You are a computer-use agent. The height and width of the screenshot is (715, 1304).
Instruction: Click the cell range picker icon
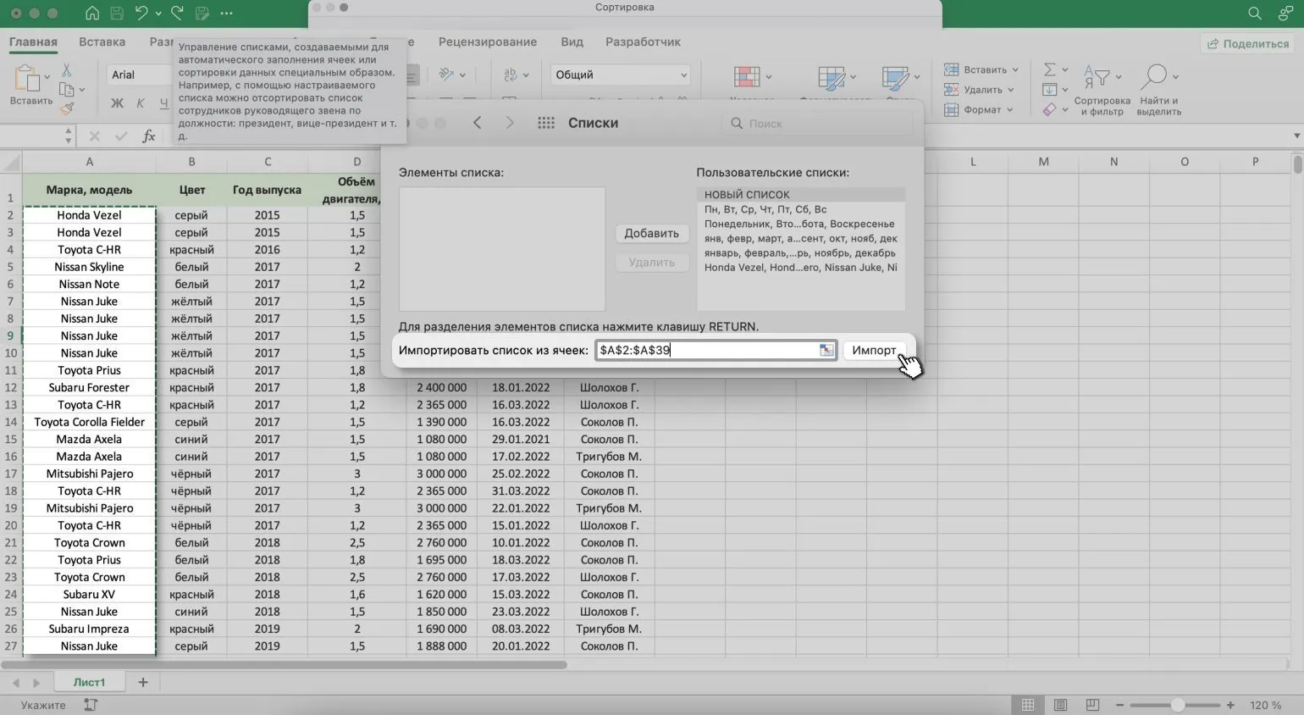[826, 350]
